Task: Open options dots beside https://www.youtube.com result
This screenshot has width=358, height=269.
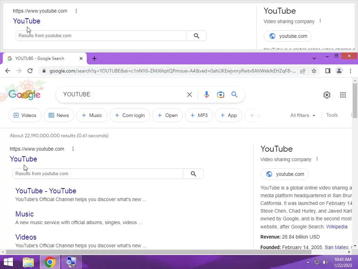Action: (73, 149)
